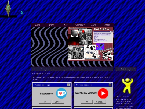Click Ok in the Support me dialog
The image size is (145, 109).
coord(45,102)
